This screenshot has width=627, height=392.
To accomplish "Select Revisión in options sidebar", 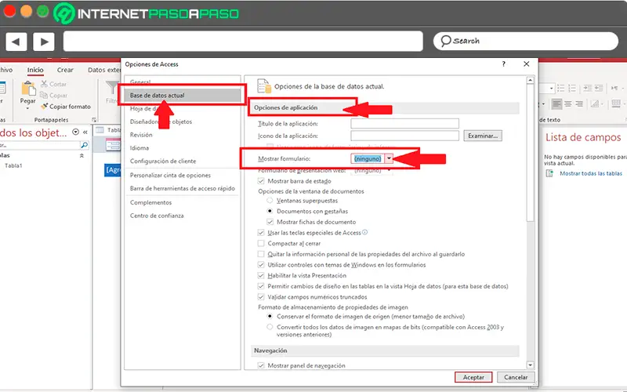I will coord(141,135).
